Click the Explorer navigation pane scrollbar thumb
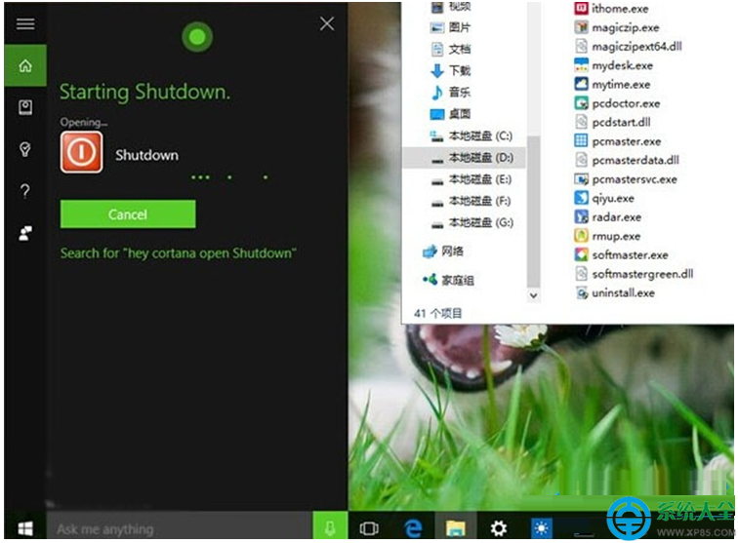This screenshot has width=738, height=543. click(533, 212)
